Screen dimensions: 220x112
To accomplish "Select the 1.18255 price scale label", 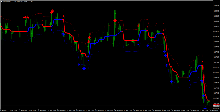I will (217, 26).
